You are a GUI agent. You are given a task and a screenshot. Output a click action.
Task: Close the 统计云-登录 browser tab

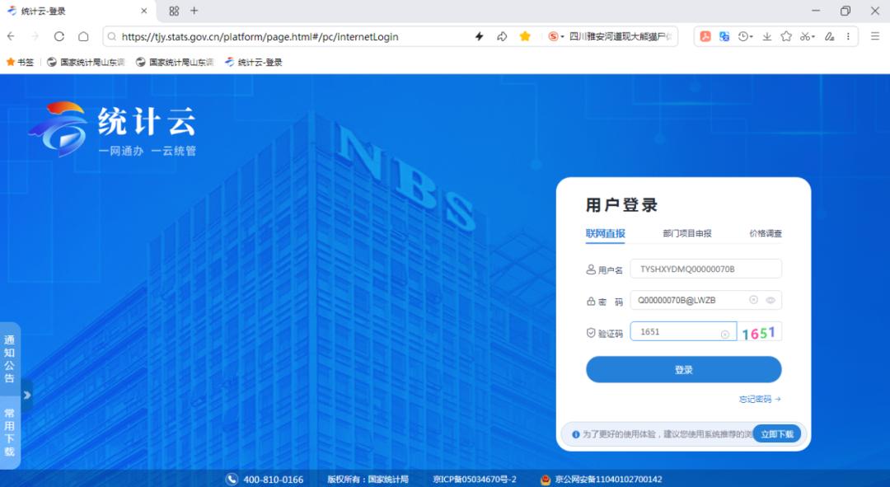143,11
